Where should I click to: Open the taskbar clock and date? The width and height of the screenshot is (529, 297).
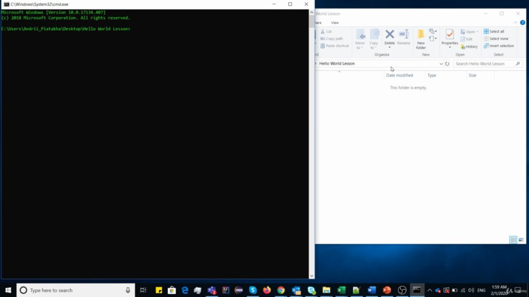[x=499, y=290]
